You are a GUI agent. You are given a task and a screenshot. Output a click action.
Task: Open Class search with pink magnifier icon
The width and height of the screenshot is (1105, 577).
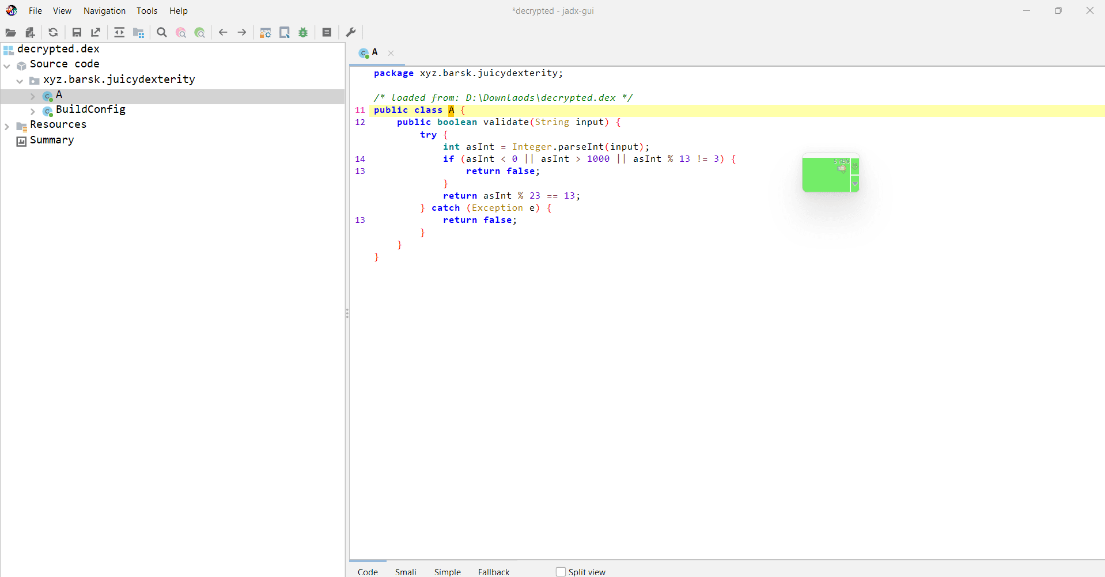[181, 33]
